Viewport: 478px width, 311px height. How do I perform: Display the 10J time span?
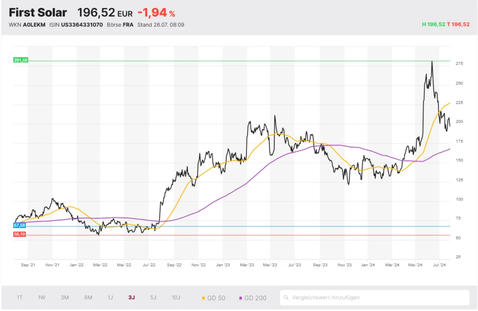pyautogui.click(x=176, y=298)
